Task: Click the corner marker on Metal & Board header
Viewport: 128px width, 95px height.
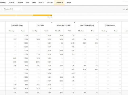Action: tap(74, 23)
